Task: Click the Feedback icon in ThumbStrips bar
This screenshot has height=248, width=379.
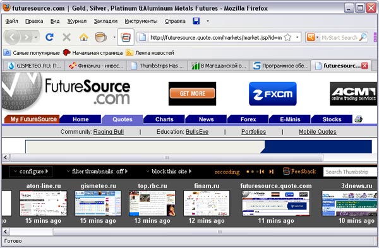Action: pos(286,172)
